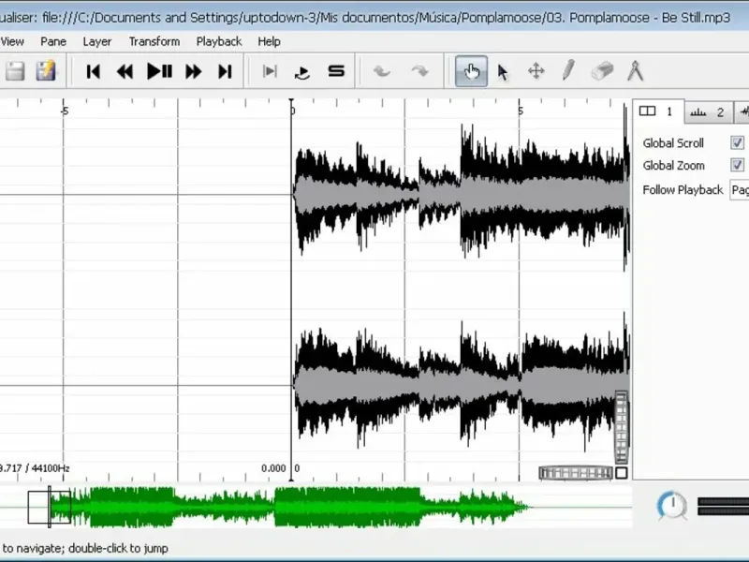
Task: Toggle Solo current pane (S icon)
Action: 336,71
